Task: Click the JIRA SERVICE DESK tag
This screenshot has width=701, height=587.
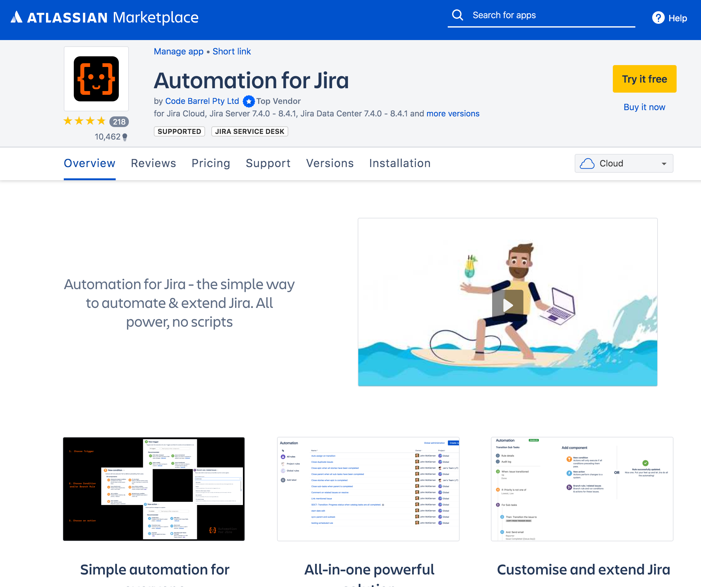Action: pyautogui.click(x=250, y=131)
